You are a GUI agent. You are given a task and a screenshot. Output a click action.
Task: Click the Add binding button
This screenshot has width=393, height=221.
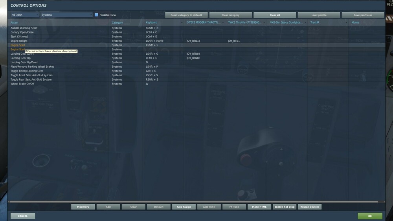tap(108, 207)
